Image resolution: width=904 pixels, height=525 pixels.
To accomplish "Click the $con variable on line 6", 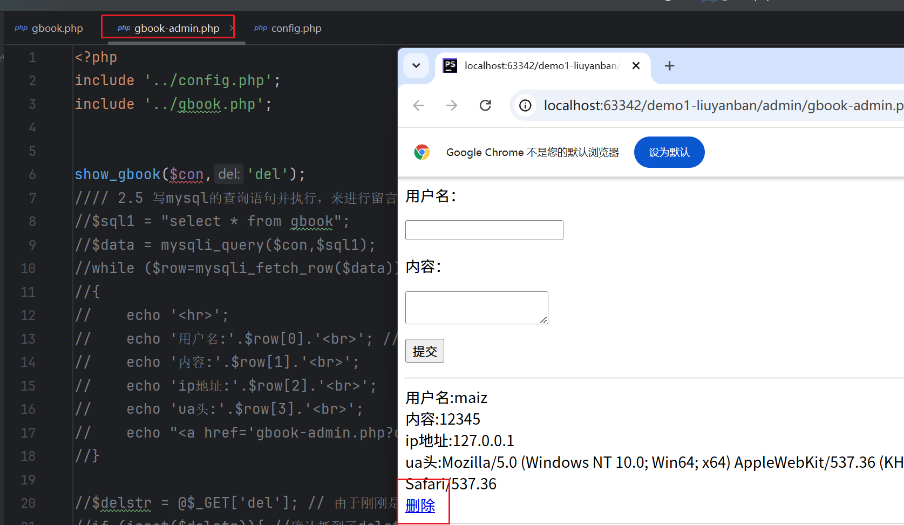I will pyautogui.click(x=186, y=174).
